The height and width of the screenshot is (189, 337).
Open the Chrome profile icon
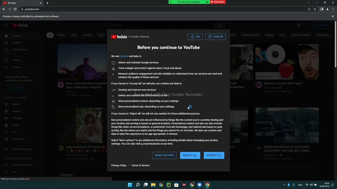328,9
